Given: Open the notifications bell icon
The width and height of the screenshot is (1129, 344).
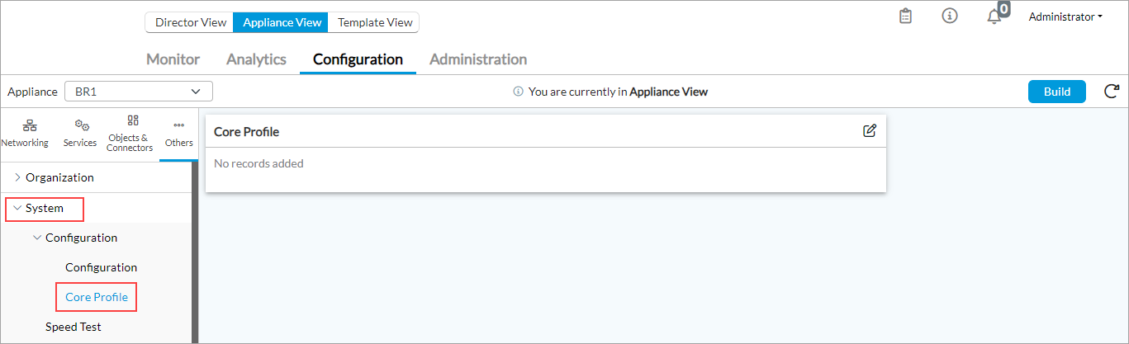Looking at the screenshot, I should click(x=994, y=16).
